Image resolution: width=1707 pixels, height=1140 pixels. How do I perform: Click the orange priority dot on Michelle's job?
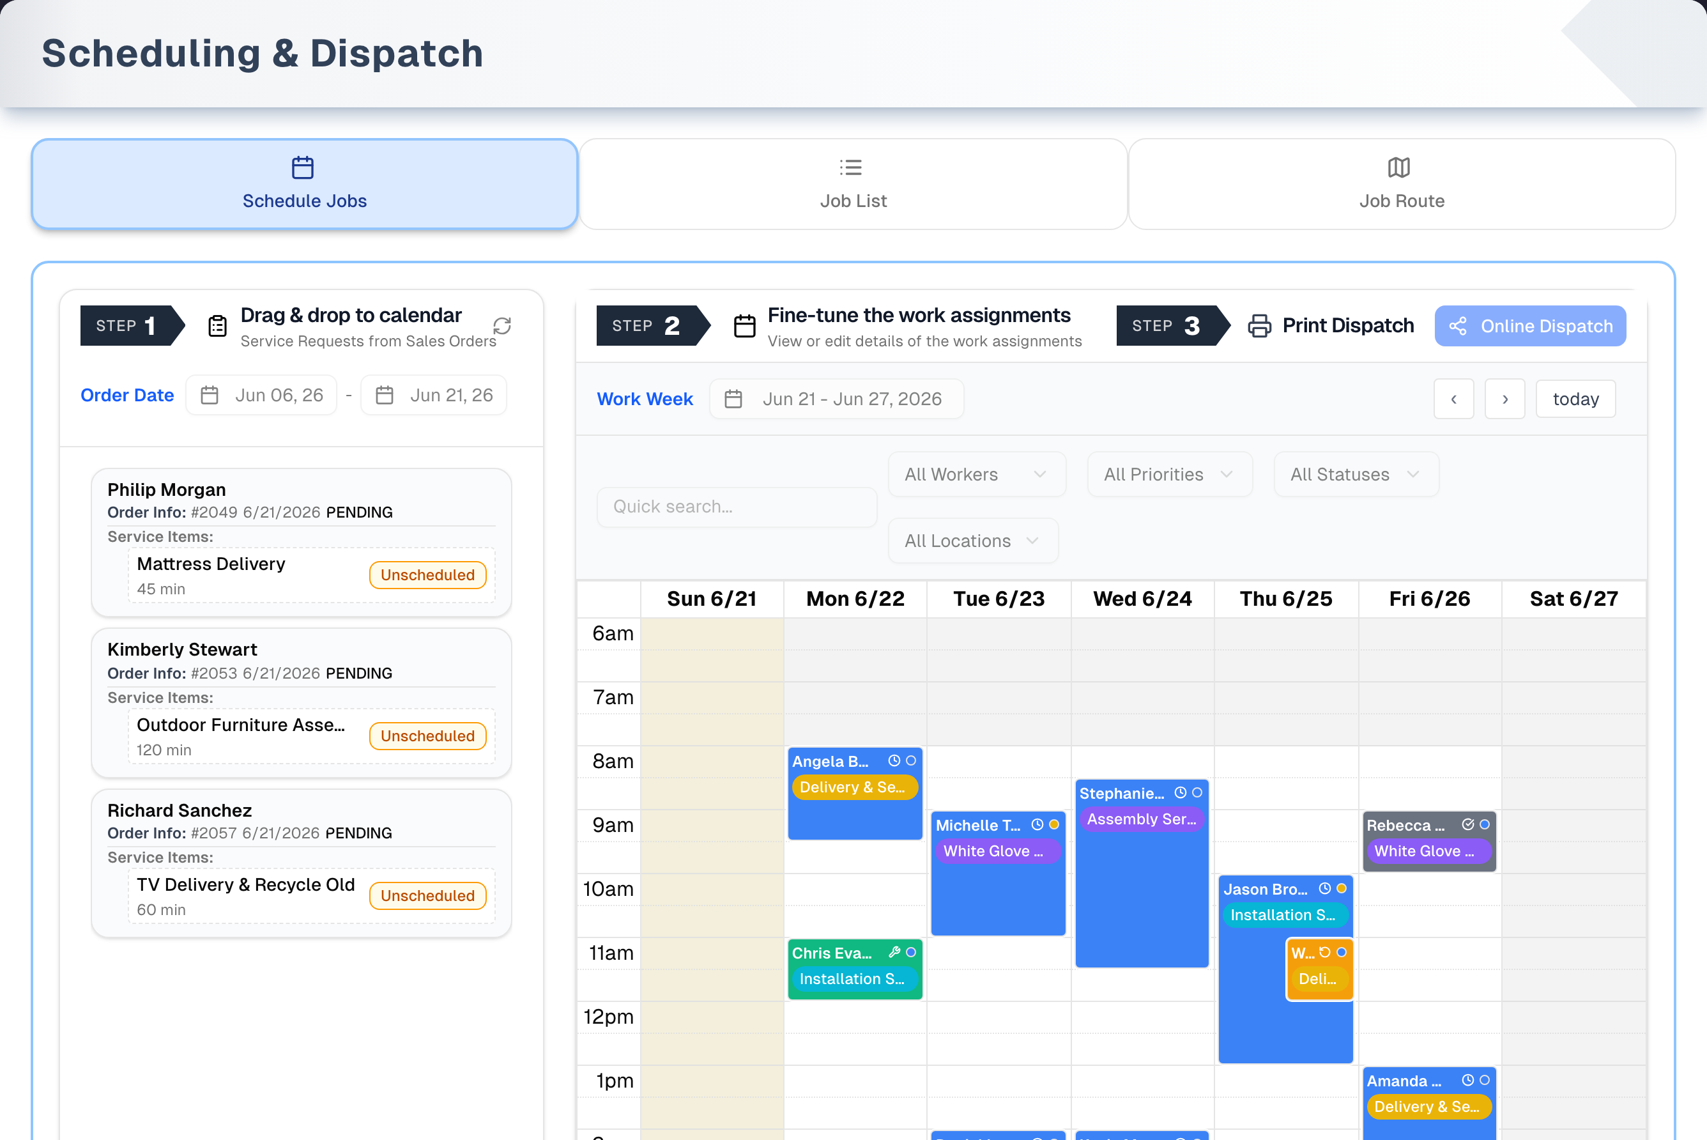tap(1053, 824)
